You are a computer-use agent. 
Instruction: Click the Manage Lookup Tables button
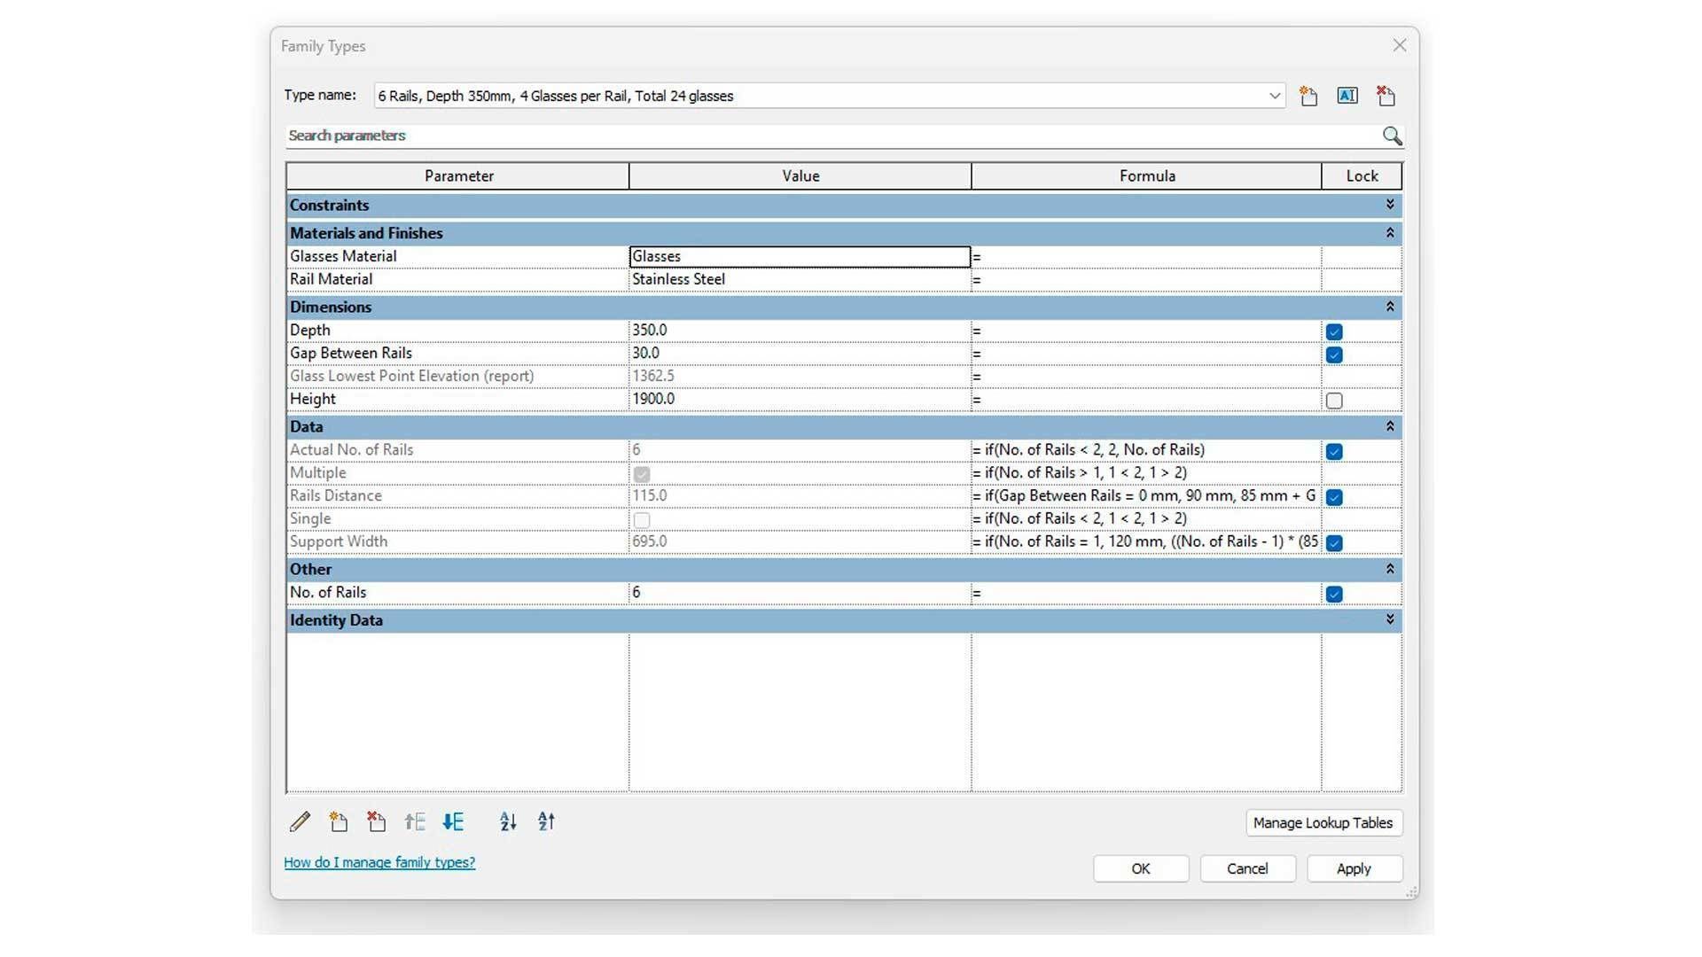pos(1323,822)
